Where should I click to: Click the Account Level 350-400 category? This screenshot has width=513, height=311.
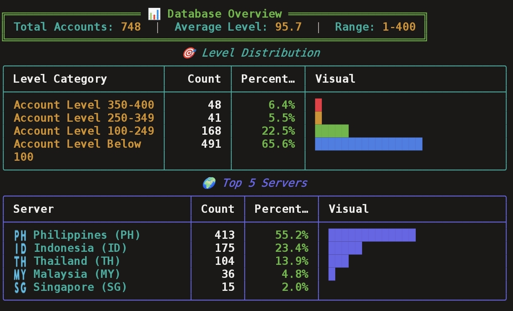coord(84,105)
